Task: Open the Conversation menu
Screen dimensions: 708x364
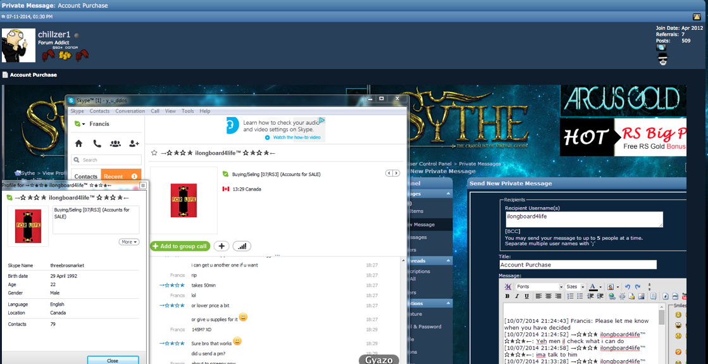Action: (x=130, y=111)
